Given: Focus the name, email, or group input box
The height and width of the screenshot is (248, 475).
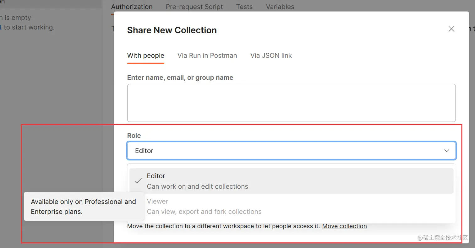Looking at the screenshot, I should point(291,103).
